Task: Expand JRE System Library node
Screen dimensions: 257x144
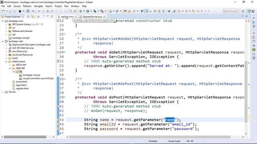Action: tap(6, 24)
